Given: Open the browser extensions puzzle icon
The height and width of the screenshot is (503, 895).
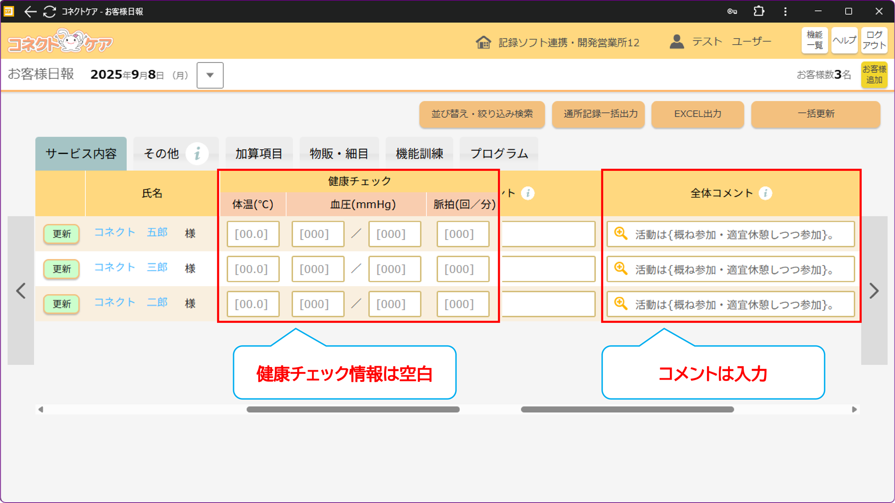Looking at the screenshot, I should (x=759, y=11).
